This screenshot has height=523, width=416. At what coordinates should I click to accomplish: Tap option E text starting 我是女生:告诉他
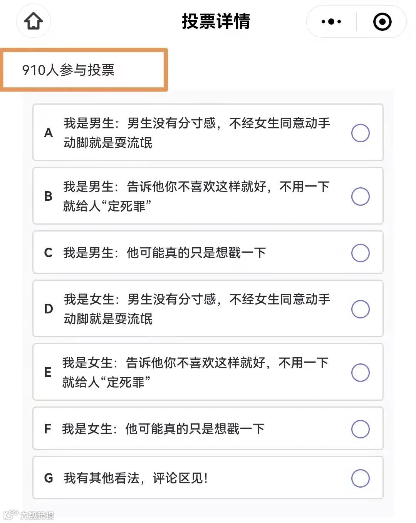click(x=195, y=373)
